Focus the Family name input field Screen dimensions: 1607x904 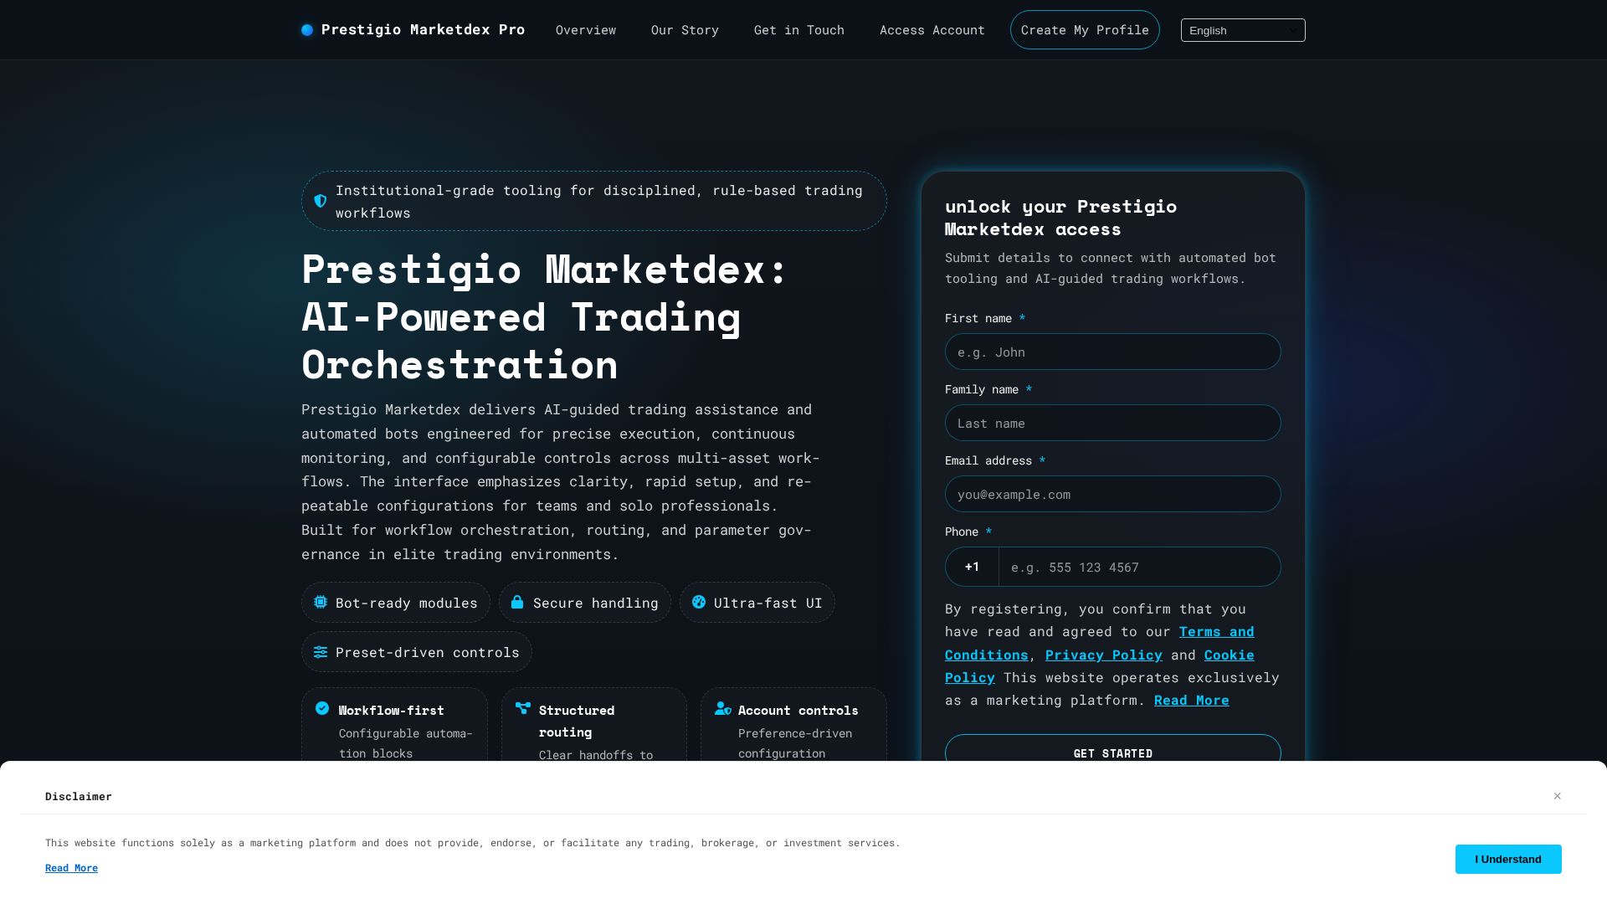(1113, 423)
